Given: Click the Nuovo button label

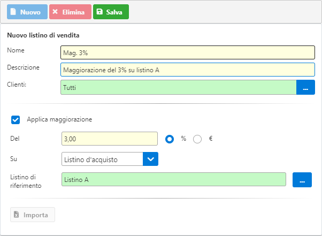Looking at the screenshot, I should tap(30, 12).
